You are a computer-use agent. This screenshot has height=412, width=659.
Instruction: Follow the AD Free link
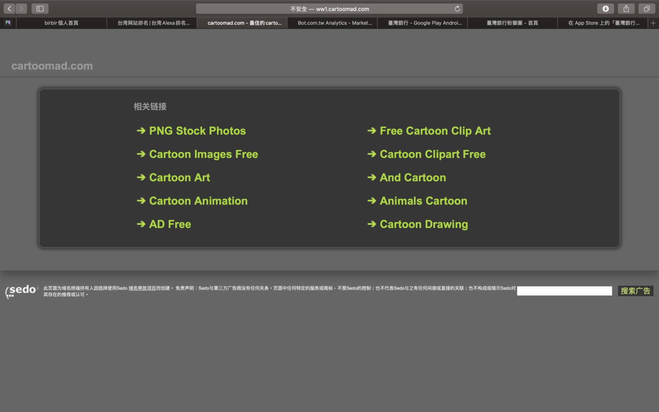pos(170,224)
